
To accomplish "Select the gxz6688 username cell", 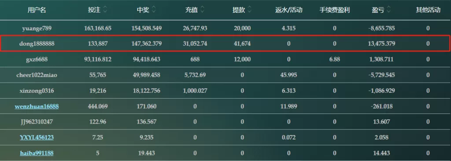I will click(37, 59).
